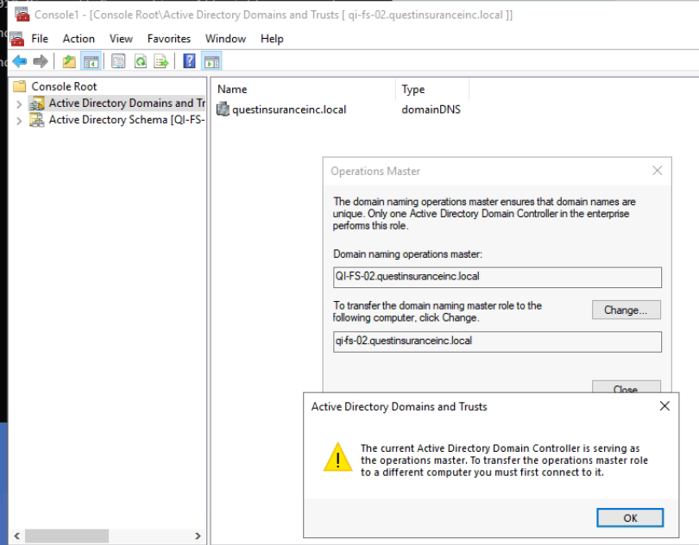Close the Active Directory Domains and Trusts alert
Viewport: 699px width, 545px height.
(664, 406)
